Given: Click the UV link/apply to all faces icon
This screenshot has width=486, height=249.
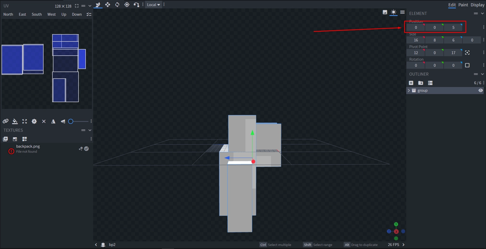Looking at the screenshot, I should [5, 121].
